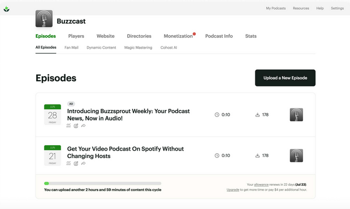
Task: Click the Upgrade link
Action: pyautogui.click(x=233, y=190)
